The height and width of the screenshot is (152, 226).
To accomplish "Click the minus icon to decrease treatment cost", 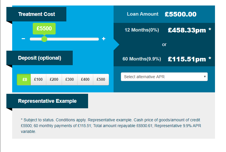I will tap(23, 39).
